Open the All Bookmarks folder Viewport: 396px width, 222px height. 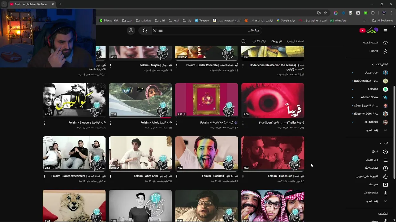383,21
